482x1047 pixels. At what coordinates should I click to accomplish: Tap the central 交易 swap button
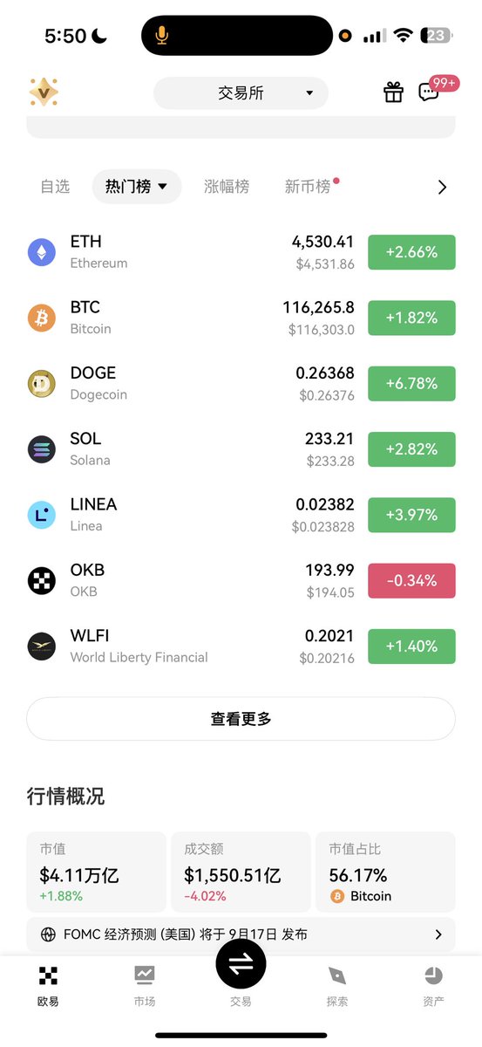click(x=241, y=963)
